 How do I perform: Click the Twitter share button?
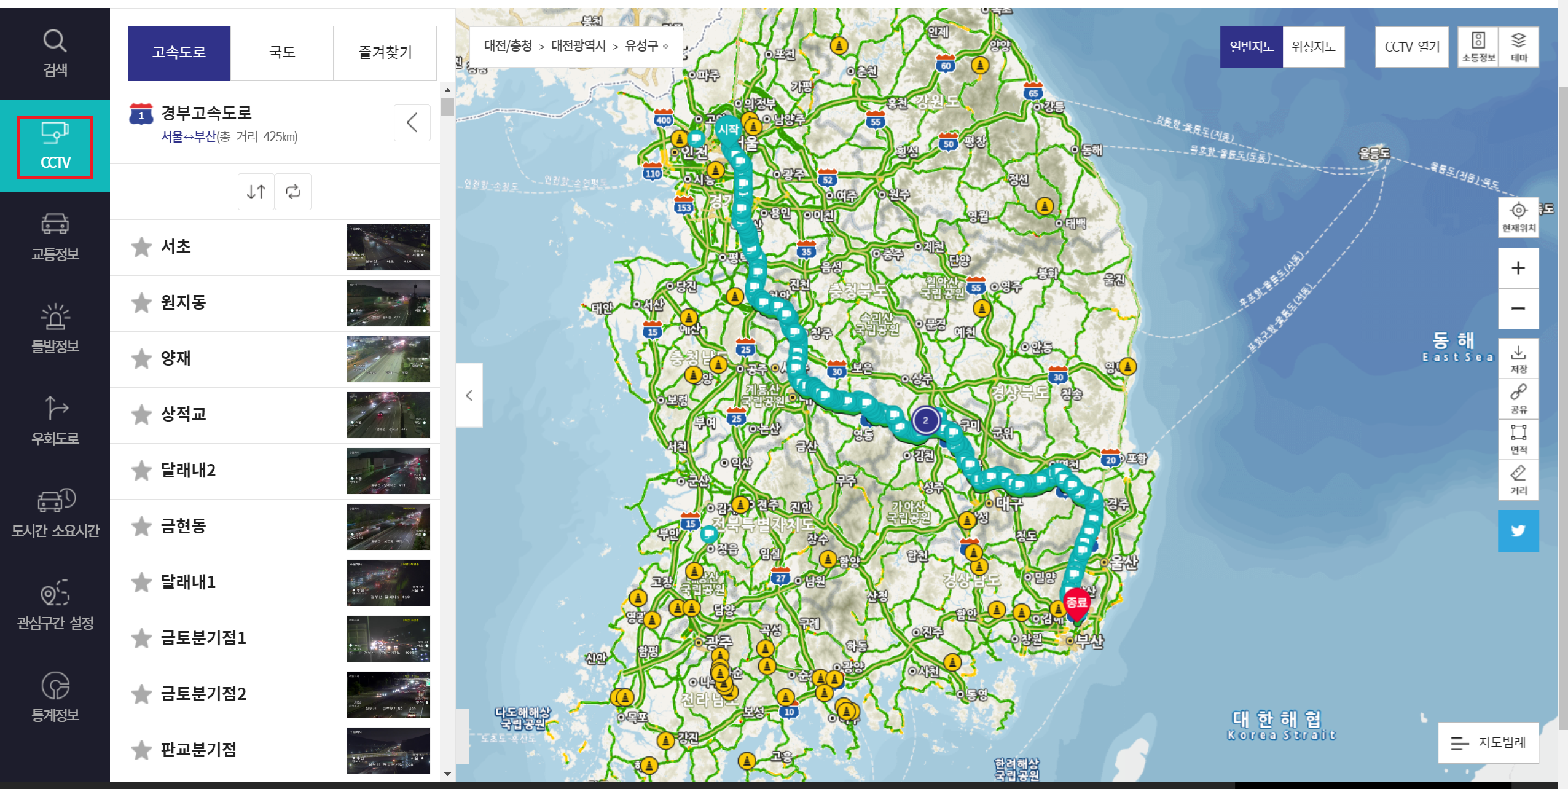(1518, 530)
